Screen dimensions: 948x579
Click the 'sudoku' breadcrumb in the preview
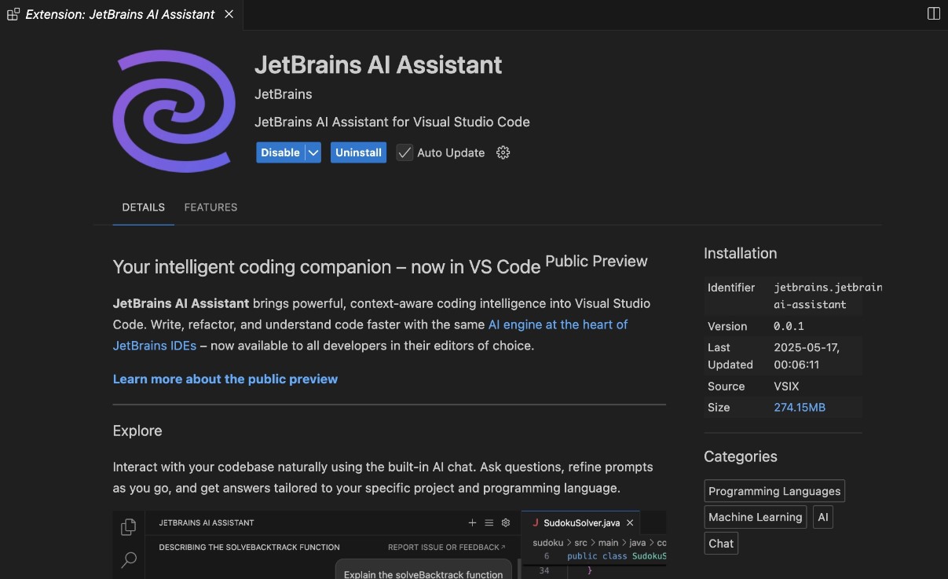tap(547, 543)
